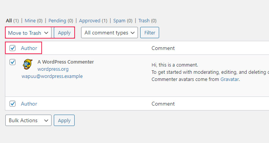Click the wapuu@wordpress.example email link

(x=52, y=76)
